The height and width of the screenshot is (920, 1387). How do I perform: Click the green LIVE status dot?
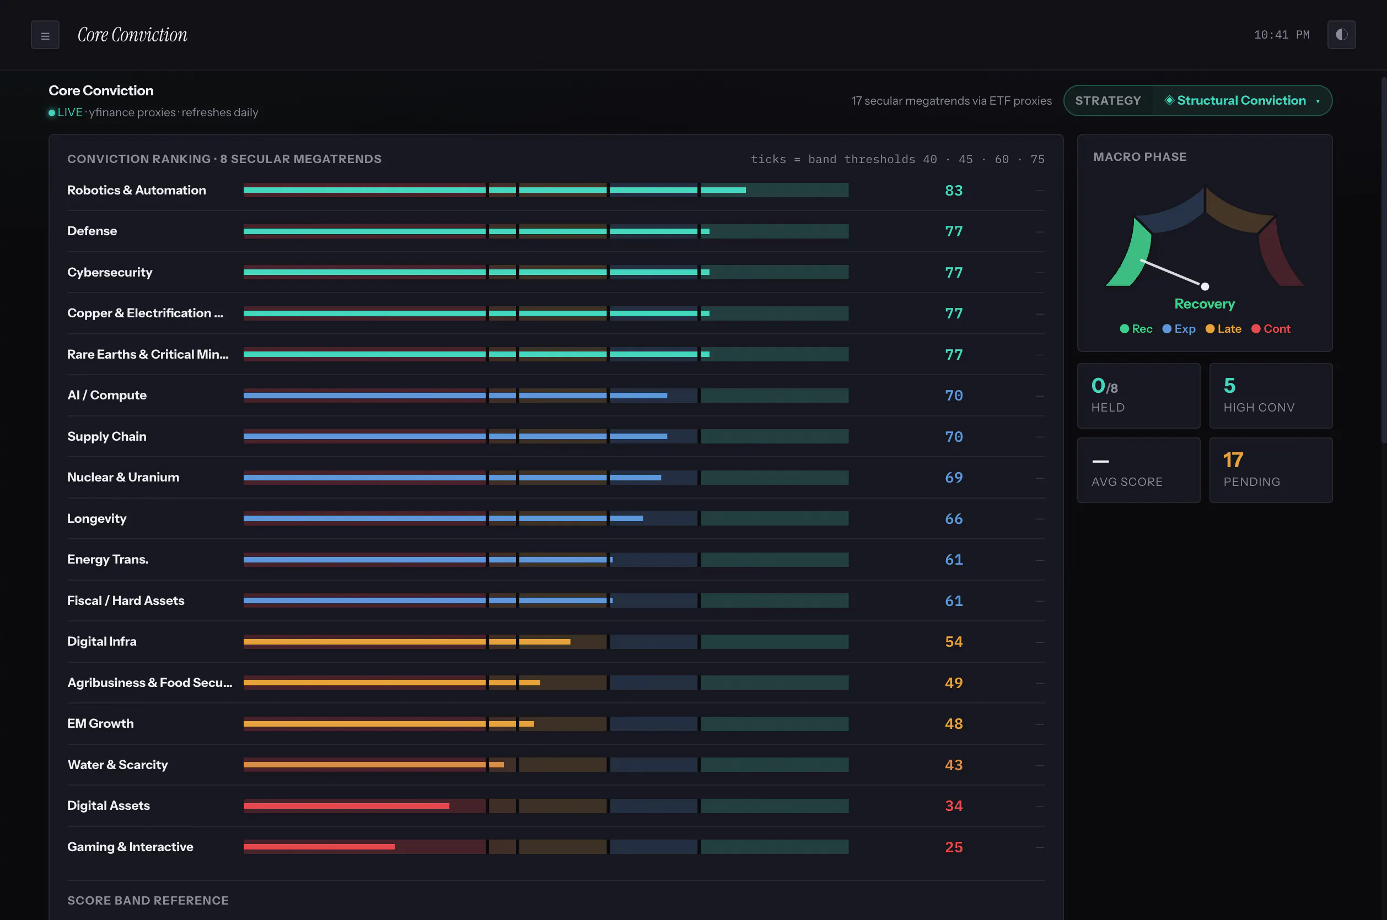click(52, 112)
